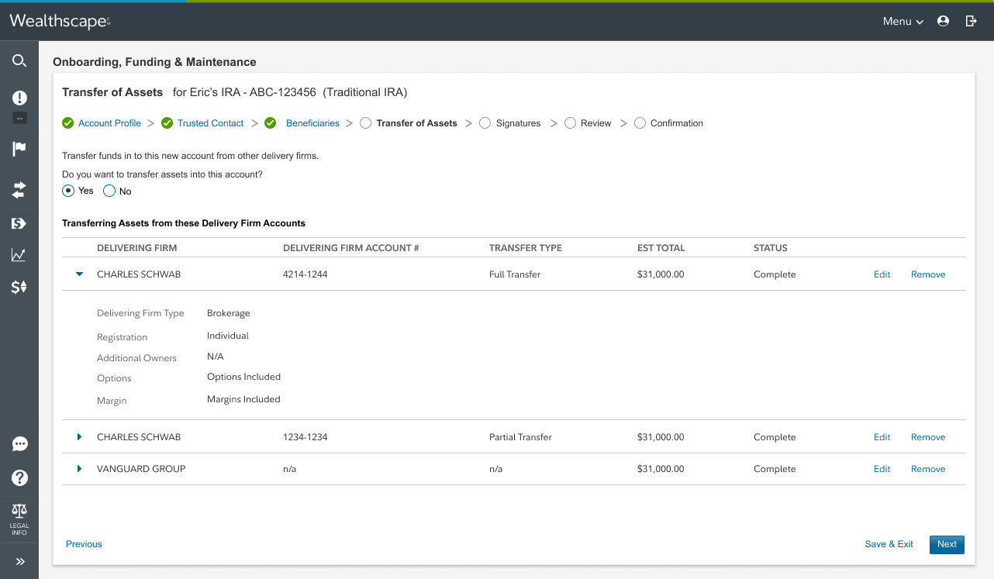Click the Trusted Contact green checkmark
This screenshot has height=579, width=994.
pyautogui.click(x=167, y=122)
